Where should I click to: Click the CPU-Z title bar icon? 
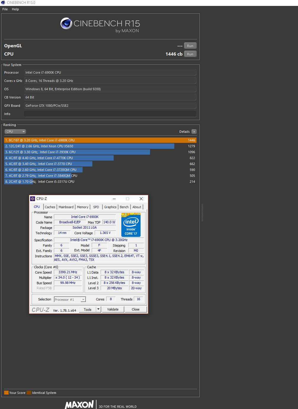tap(33, 199)
